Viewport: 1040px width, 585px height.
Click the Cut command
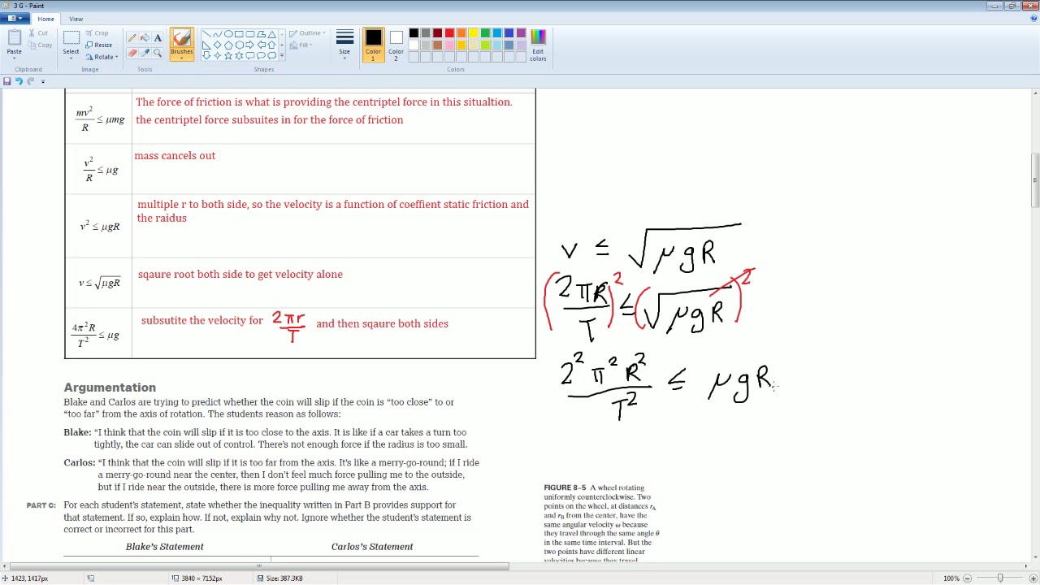point(37,33)
